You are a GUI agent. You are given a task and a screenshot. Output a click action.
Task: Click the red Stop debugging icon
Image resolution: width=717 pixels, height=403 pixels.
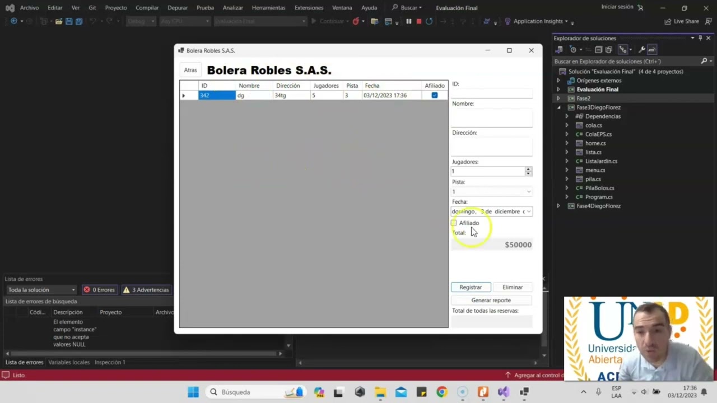(x=418, y=21)
